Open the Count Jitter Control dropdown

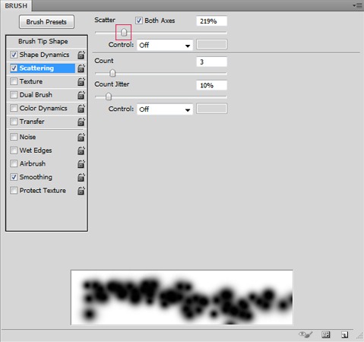coord(165,109)
